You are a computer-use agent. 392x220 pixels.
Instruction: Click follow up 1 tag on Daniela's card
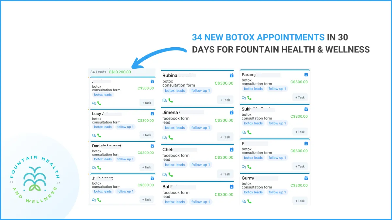[125, 159]
